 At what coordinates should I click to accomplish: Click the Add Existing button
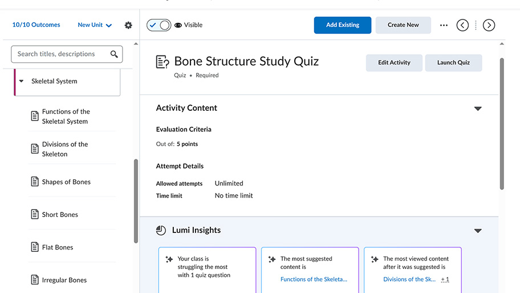point(343,25)
